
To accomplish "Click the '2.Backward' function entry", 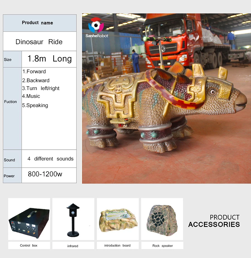I will coord(36,80).
